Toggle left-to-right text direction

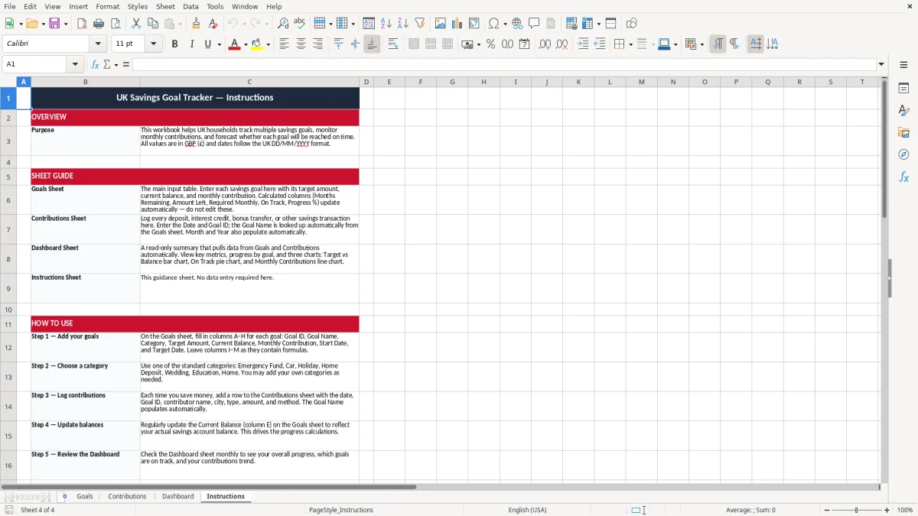[718, 44]
